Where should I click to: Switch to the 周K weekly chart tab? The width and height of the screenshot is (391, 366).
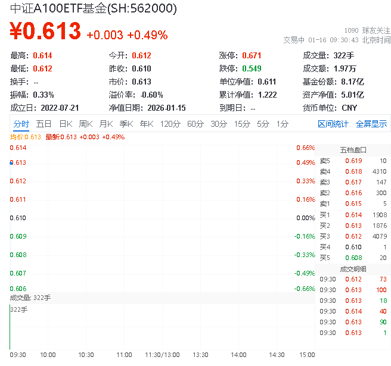tap(85, 124)
